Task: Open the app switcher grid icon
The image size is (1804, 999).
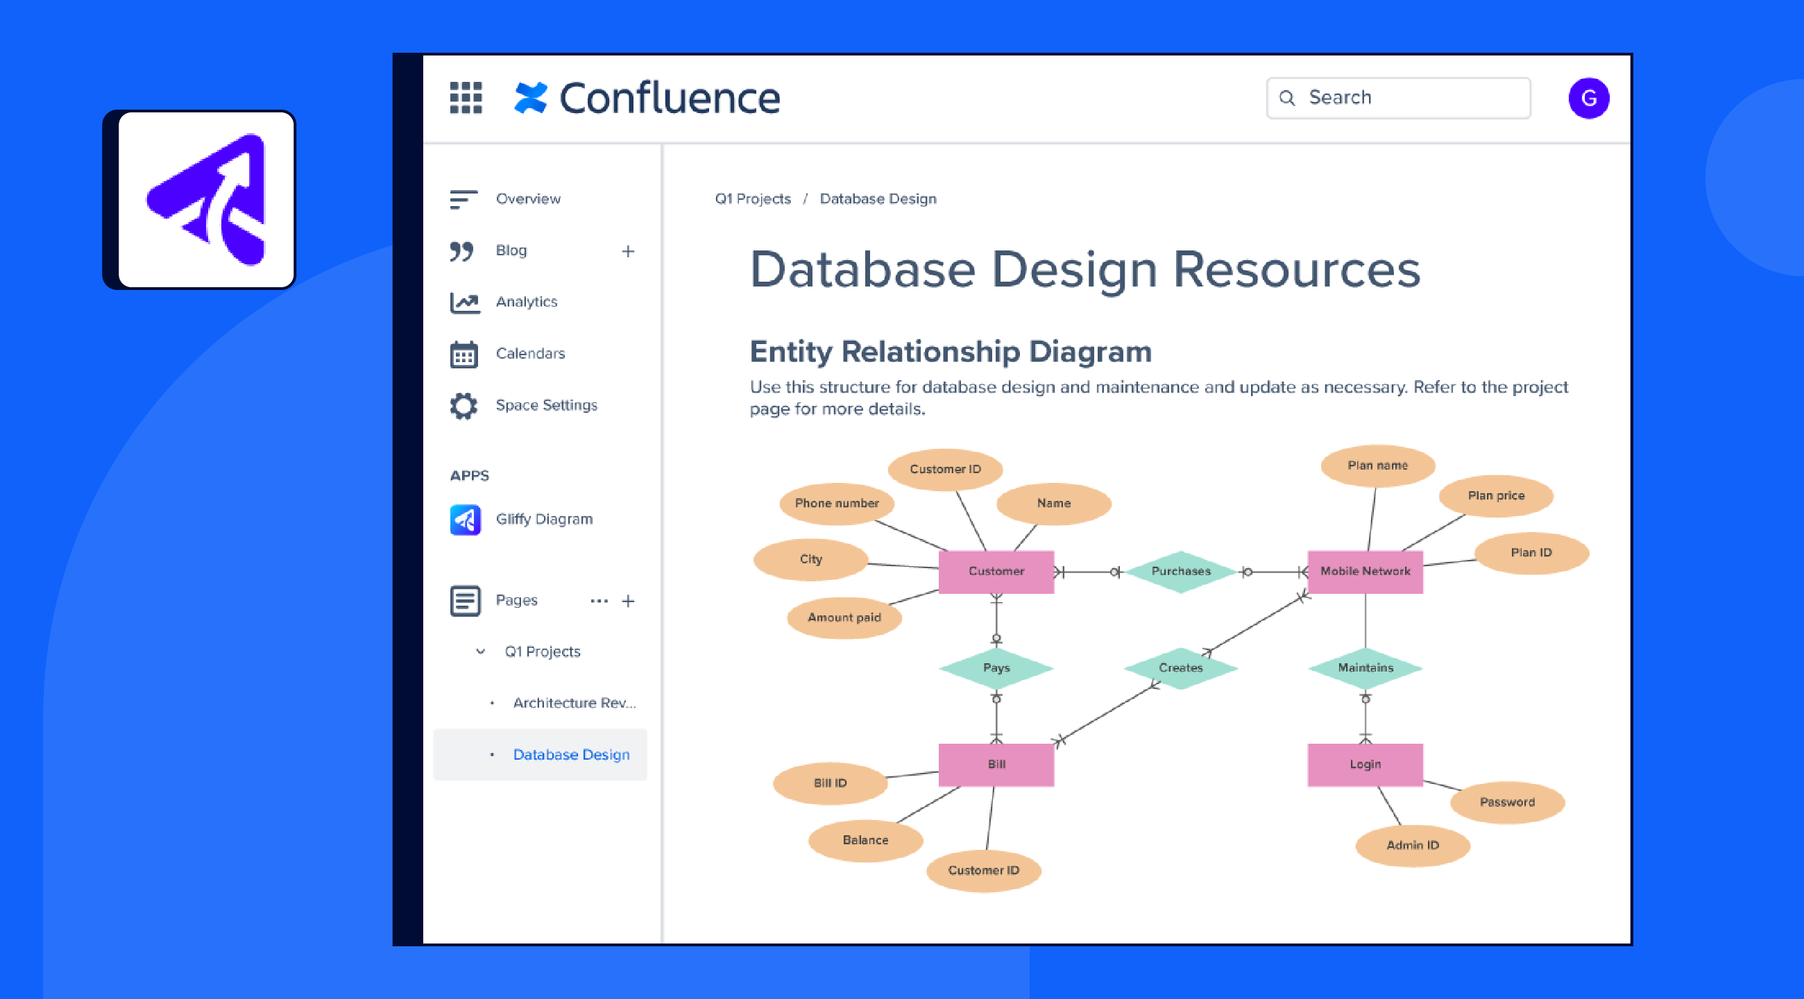Action: pyautogui.click(x=466, y=97)
